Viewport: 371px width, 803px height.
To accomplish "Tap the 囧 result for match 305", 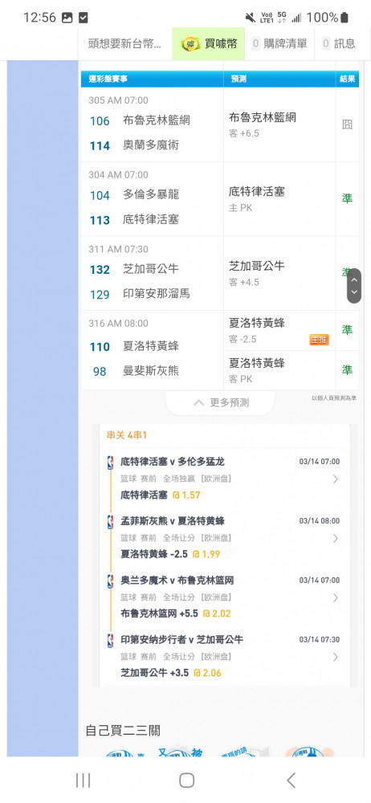I will coord(347,124).
